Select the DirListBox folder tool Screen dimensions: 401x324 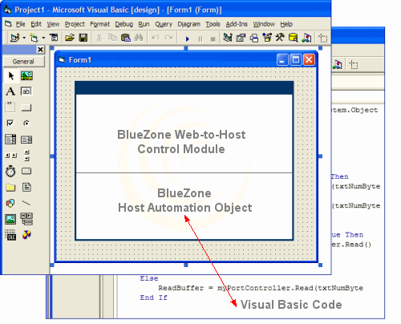pos(10,187)
